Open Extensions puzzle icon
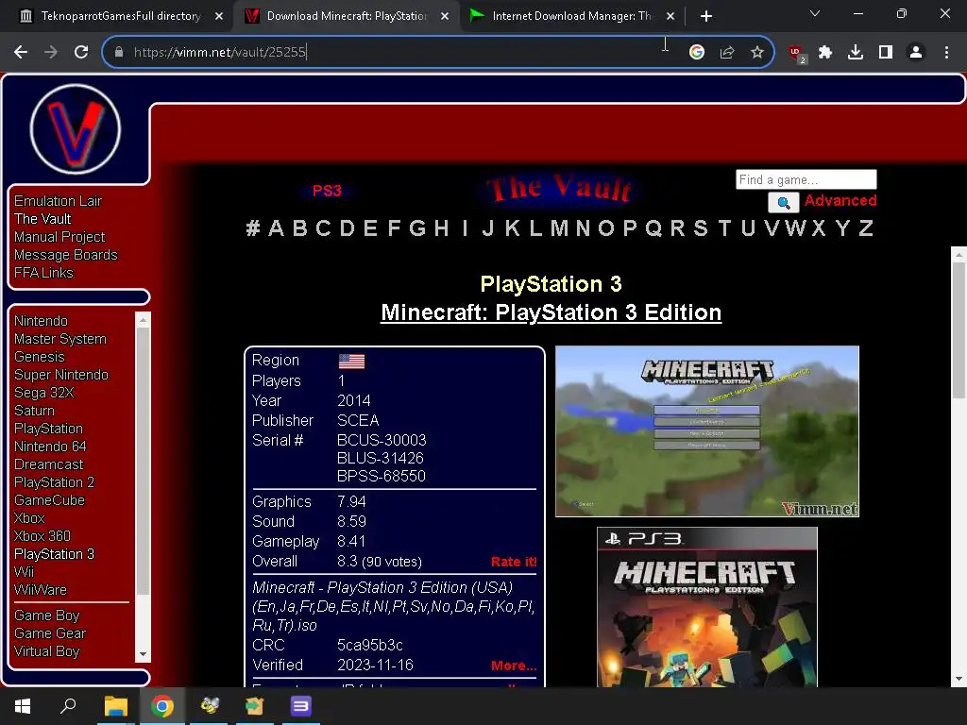Viewport: 967px width, 725px height. pos(825,53)
